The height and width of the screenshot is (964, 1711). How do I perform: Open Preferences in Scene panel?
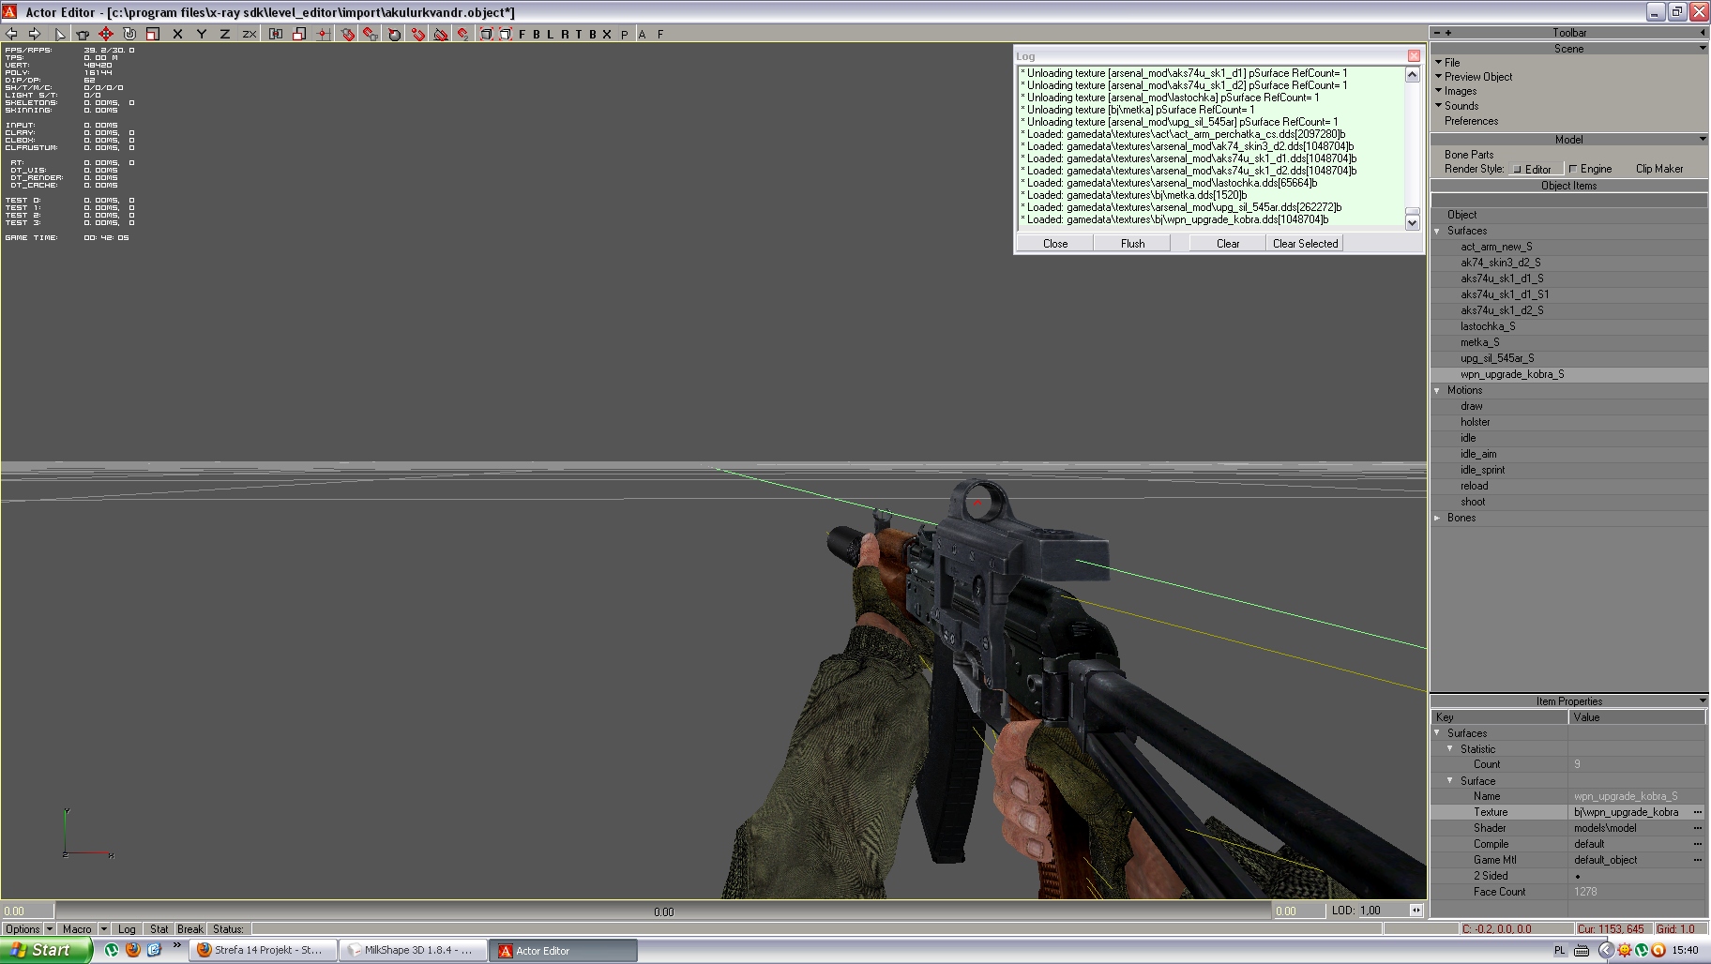(x=1472, y=121)
